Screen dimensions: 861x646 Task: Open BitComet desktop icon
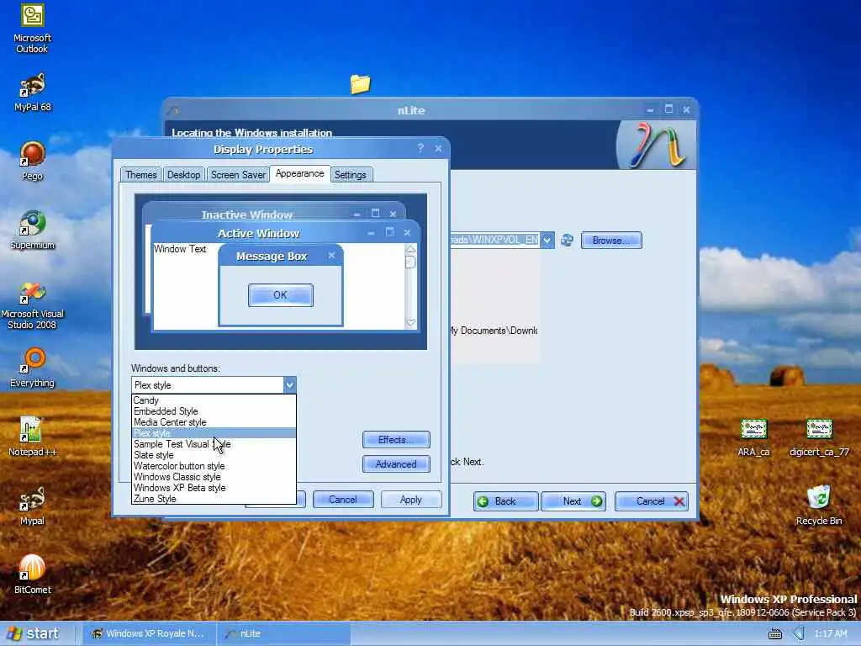[33, 575]
